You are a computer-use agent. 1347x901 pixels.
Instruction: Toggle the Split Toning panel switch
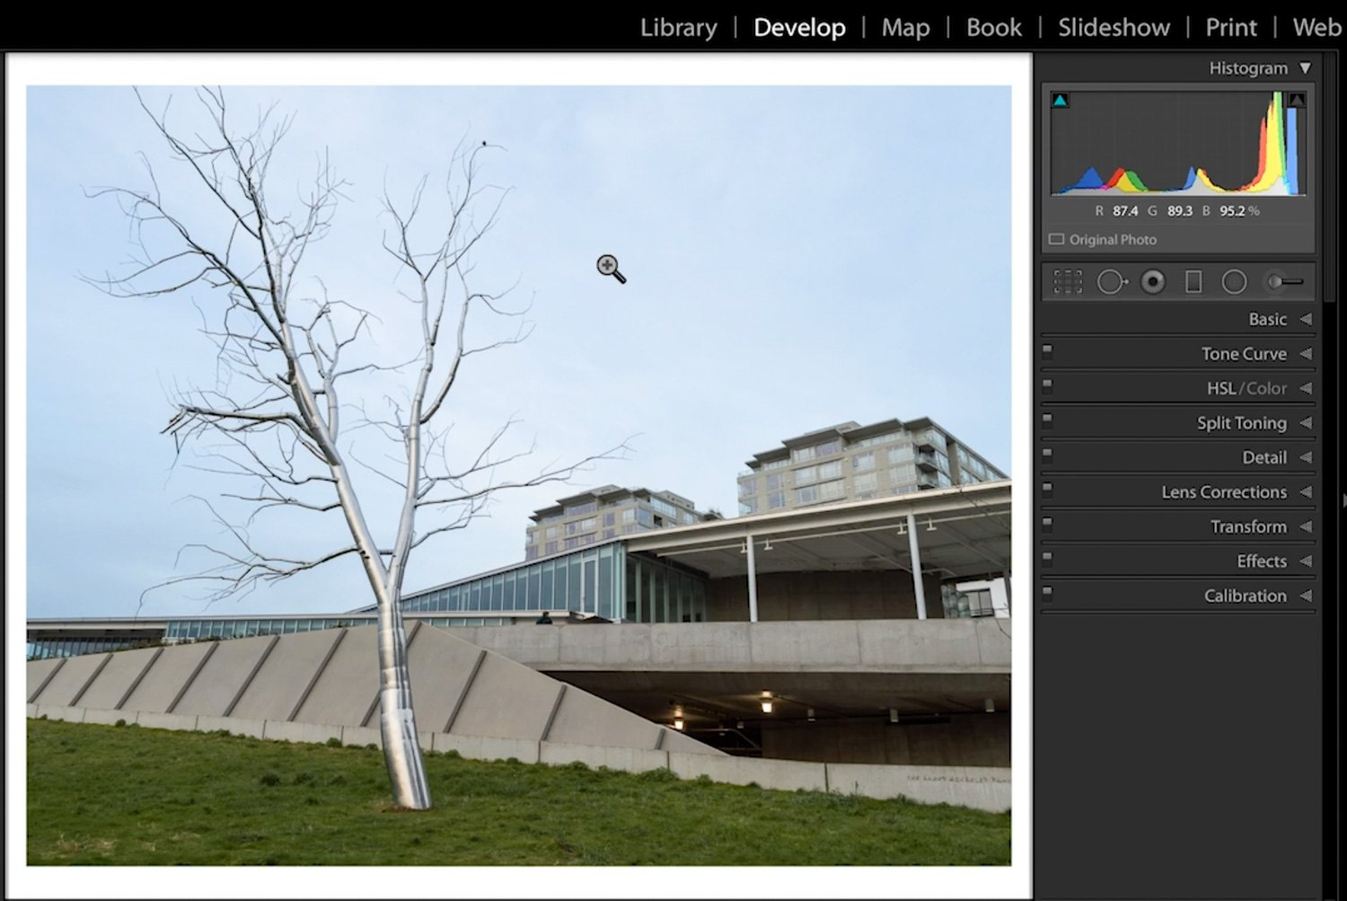[x=1048, y=420]
